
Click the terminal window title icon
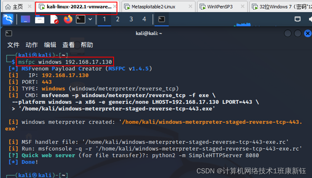[x=9, y=33]
